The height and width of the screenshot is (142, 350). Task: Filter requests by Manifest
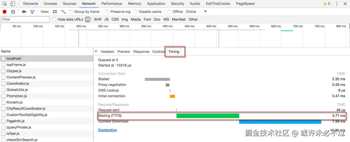click(x=179, y=19)
